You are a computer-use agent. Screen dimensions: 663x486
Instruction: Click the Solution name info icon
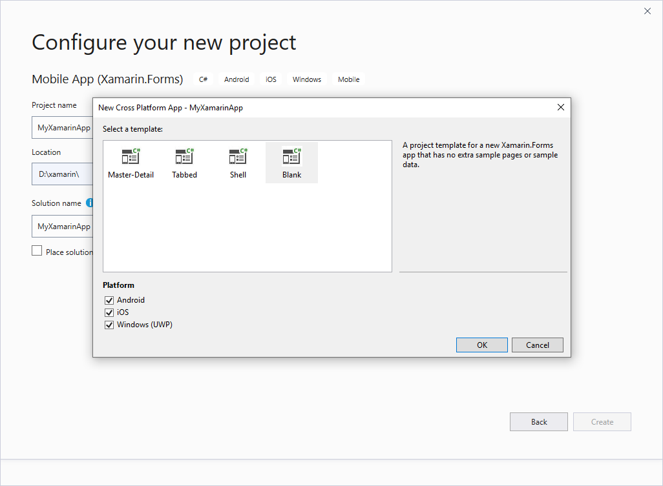tap(90, 203)
